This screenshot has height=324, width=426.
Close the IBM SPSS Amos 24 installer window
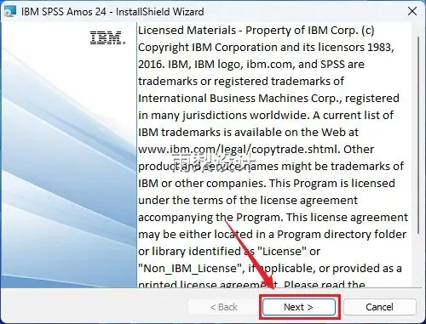[412, 12]
